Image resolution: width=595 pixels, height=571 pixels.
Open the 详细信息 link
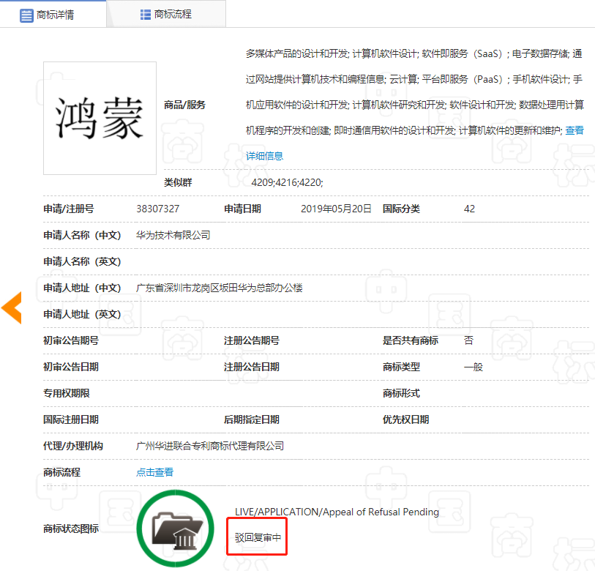tap(264, 156)
